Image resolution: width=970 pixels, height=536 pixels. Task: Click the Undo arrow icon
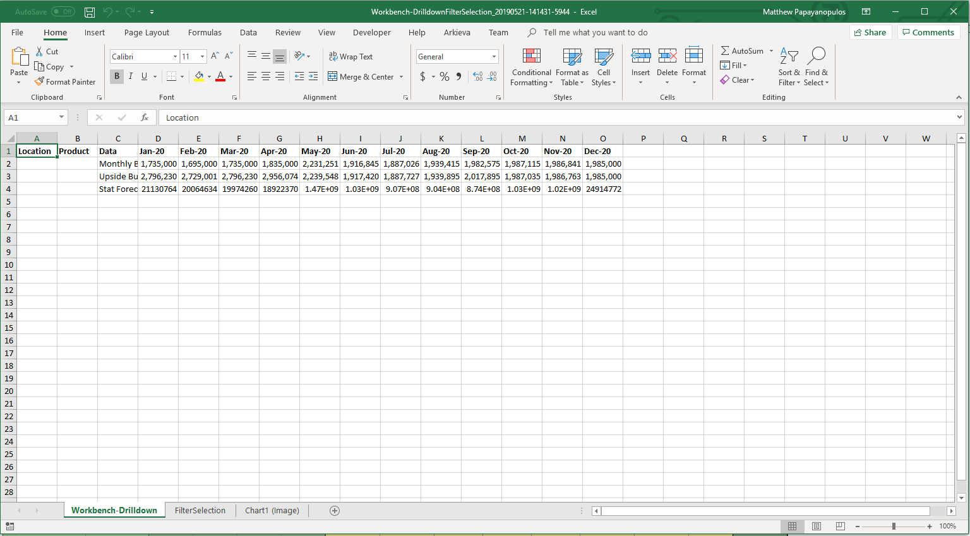pos(107,12)
